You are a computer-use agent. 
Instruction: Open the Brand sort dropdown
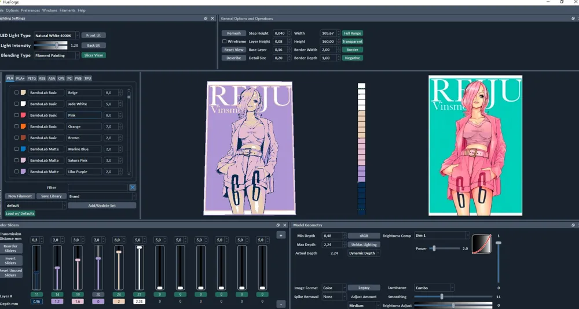click(x=101, y=196)
